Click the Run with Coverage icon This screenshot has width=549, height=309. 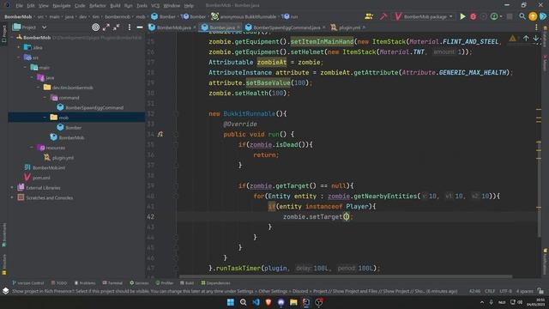(484, 16)
